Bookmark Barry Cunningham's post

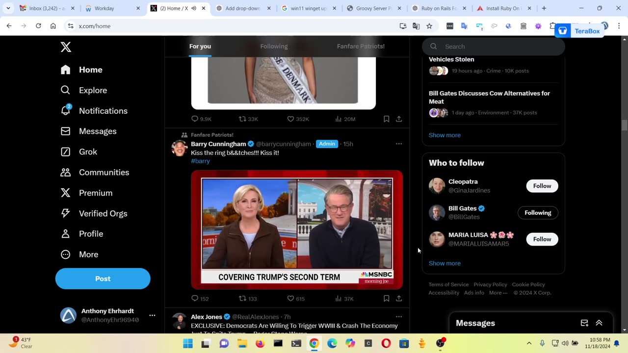coord(386,299)
